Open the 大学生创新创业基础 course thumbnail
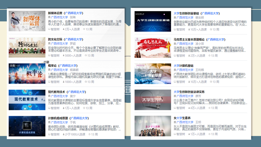This screenshot has width=261, height=147. tap(153, 21)
